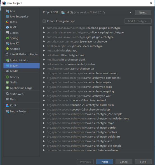This screenshot has width=155, height=165.
Task: Select lift-archetype-blank row text
Action: pos(66,60)
